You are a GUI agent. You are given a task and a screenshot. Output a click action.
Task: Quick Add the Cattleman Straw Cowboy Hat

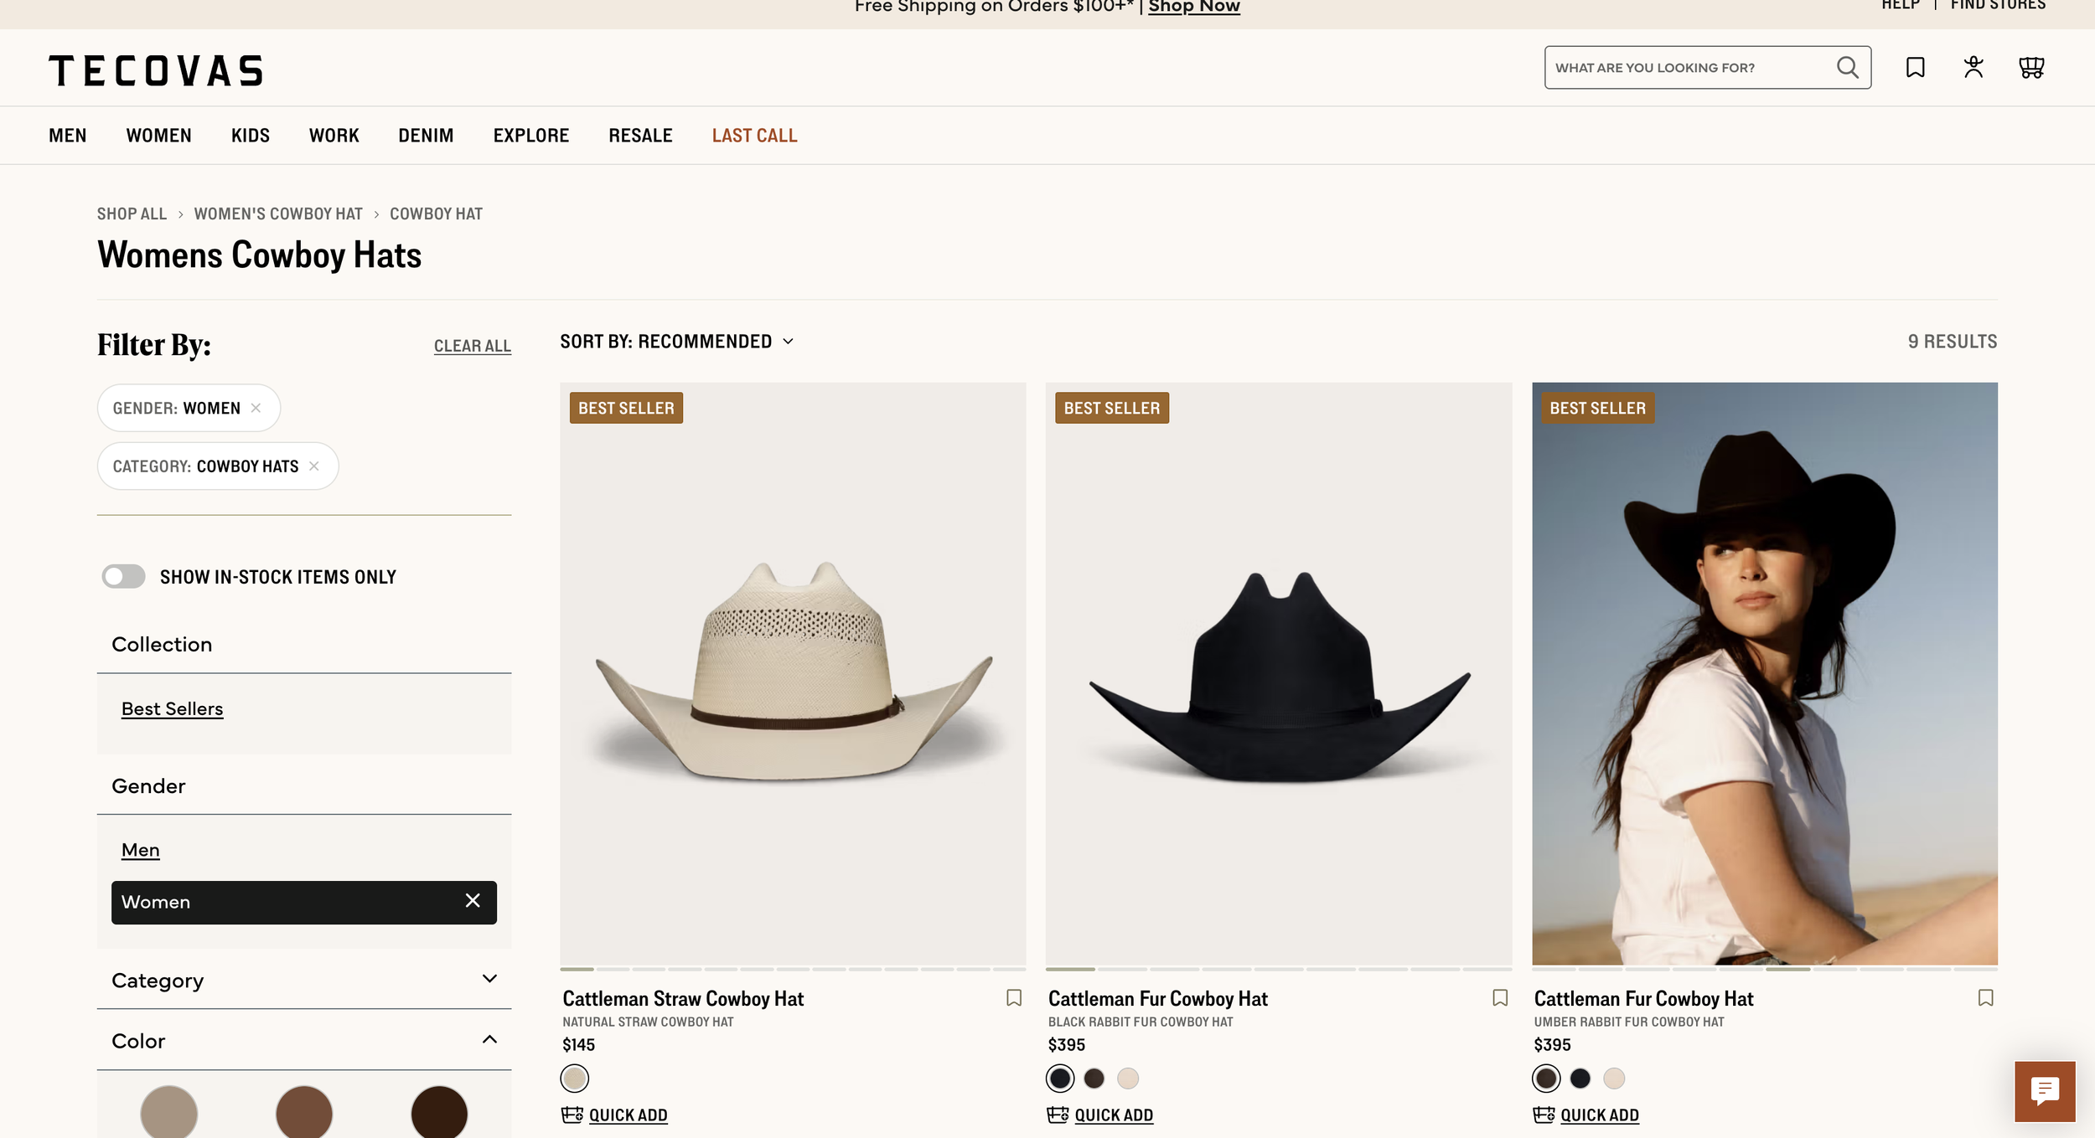[x=627, y=1115]
